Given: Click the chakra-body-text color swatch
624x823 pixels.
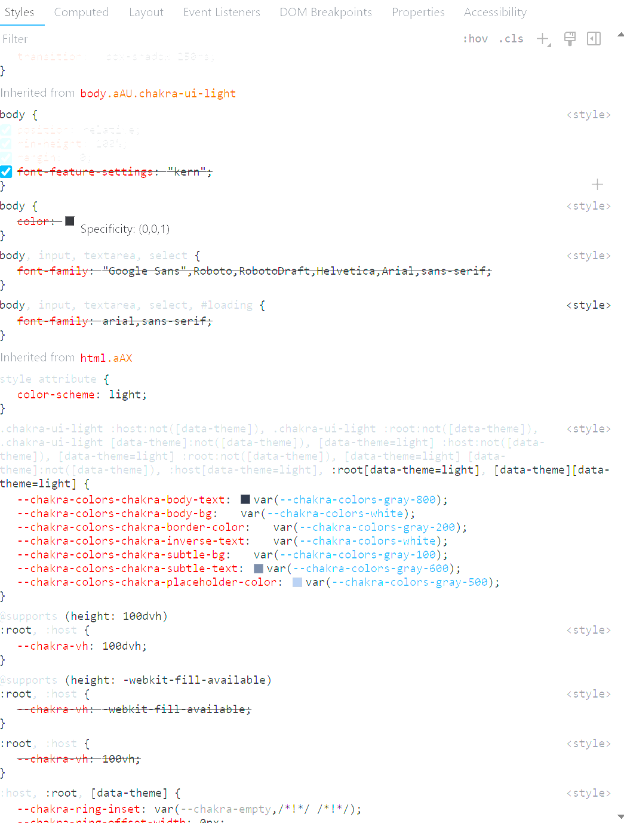Looking at the screenshot, I should [x=245, y=499].
